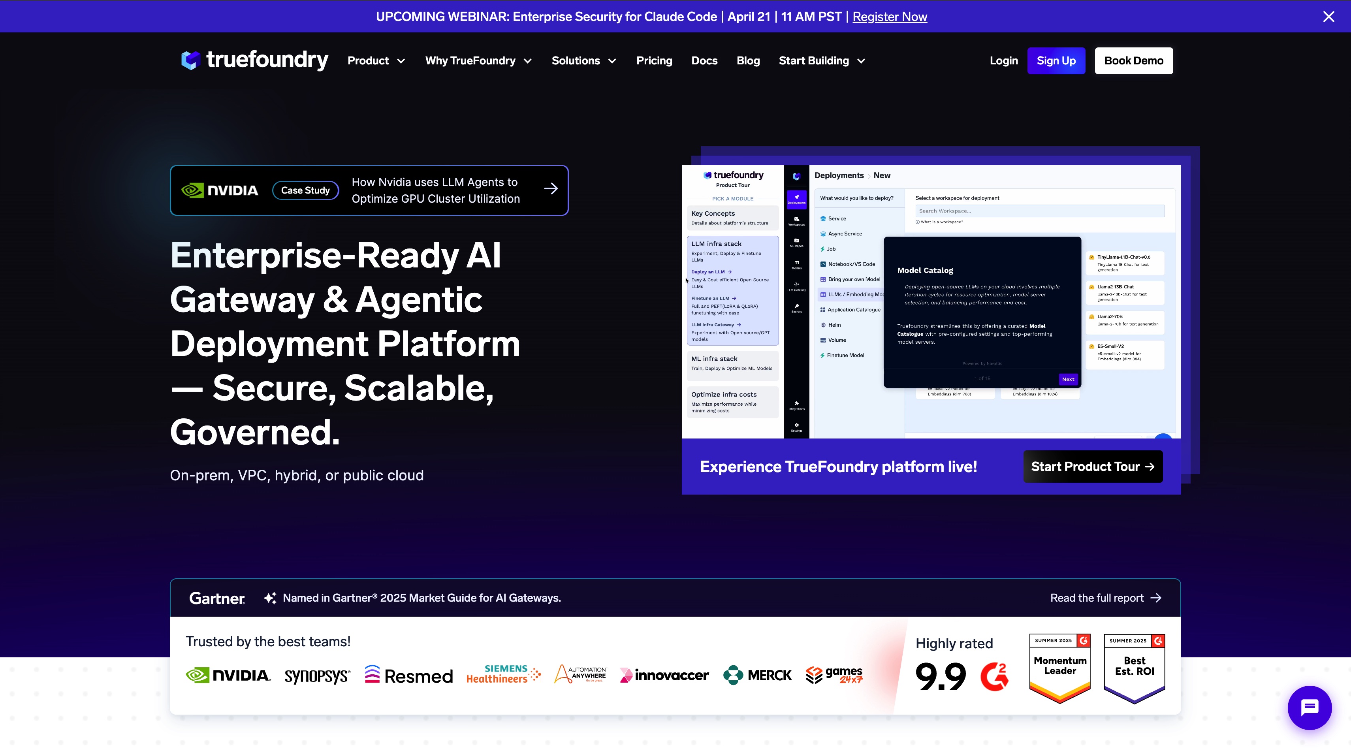The image size is (1351, 749).
Task: Click the arrow on Nvidia case study banner
Action: point(551,189)
